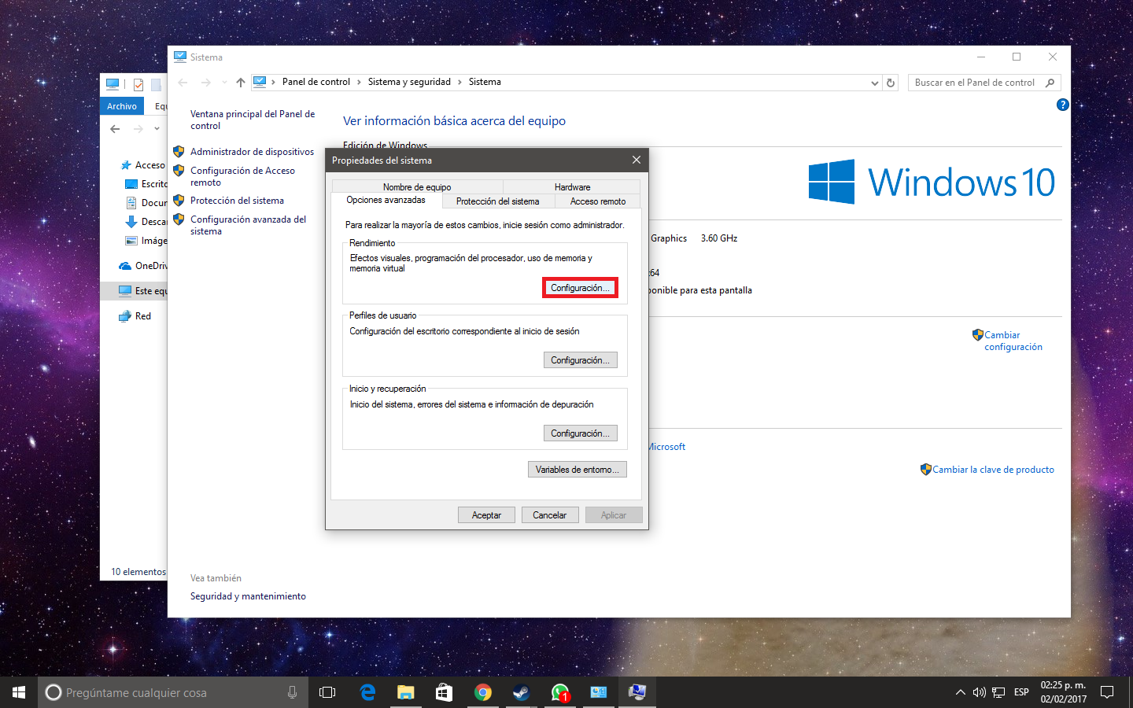The width and height of the screenshot is (1133, 708).
Task: Click the Variables de entorno button
Action: (x=578, y=470)
